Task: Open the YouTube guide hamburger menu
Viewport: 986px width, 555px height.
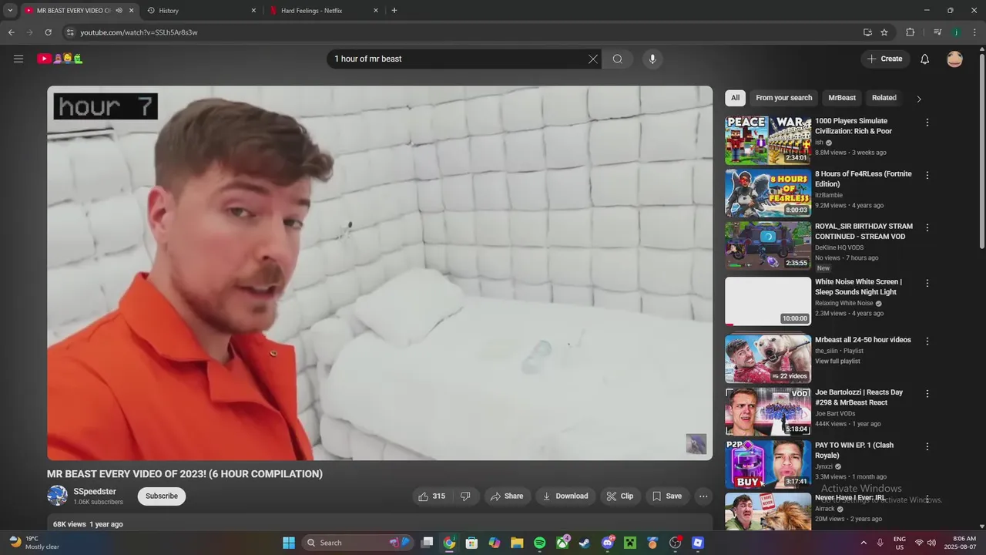Action: coord(18,59)
